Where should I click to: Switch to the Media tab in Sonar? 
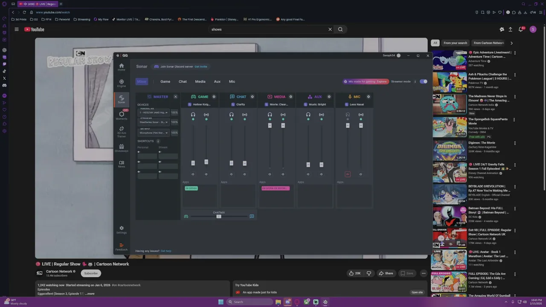(200, 81)
